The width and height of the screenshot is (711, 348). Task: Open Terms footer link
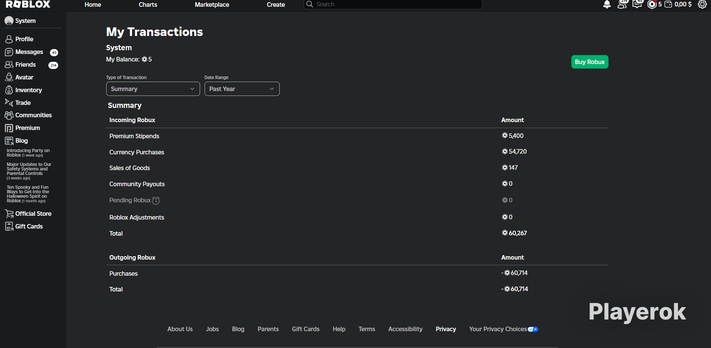pyautogui.click(x=367, y=329)
